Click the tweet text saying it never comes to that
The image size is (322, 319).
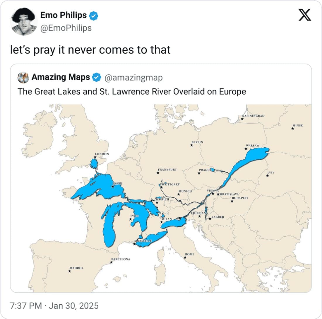[91, 50]
